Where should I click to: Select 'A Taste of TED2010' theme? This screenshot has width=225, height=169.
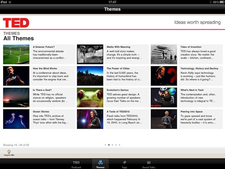[119, 112]
